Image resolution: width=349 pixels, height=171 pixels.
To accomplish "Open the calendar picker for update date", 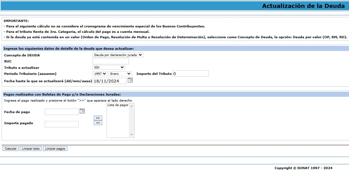I will 130,80.
